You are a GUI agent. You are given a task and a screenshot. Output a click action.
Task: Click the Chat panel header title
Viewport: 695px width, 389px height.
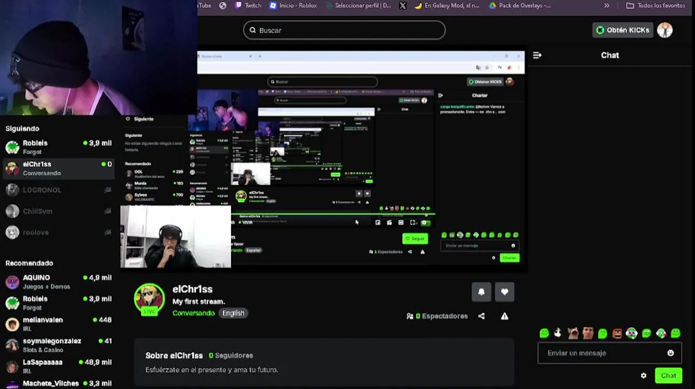[x=609, y=55]
